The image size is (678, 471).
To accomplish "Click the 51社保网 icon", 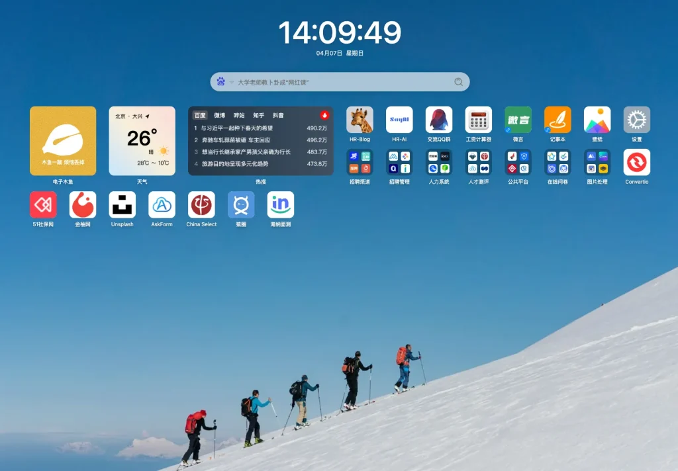I will (43, 205).
